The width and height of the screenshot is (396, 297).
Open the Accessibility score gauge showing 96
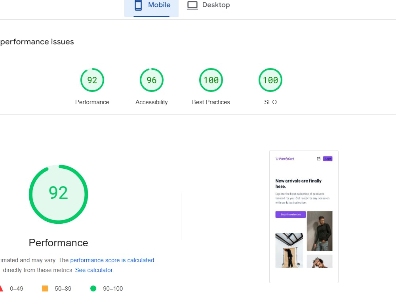tap(152, 80)
